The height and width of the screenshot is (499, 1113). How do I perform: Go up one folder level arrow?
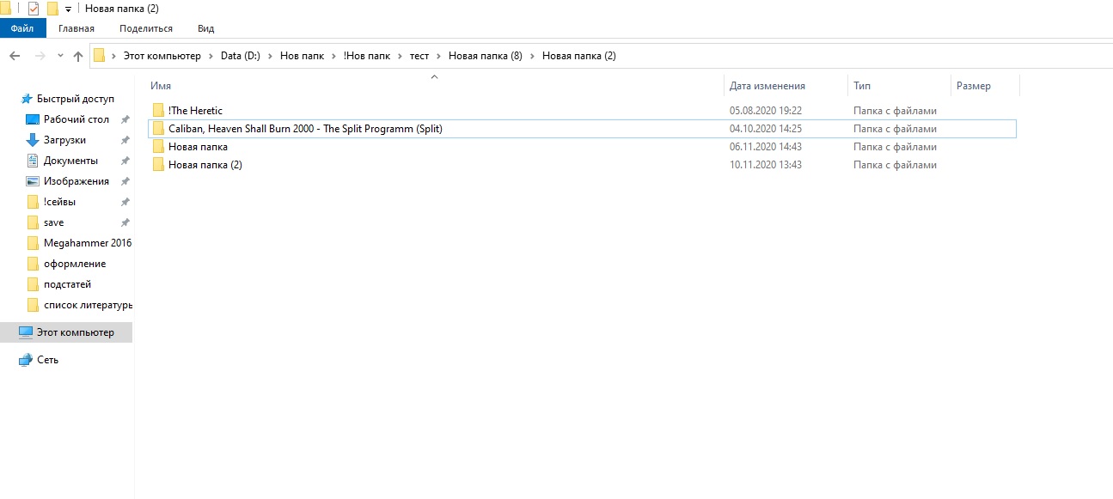coord(78,56)
